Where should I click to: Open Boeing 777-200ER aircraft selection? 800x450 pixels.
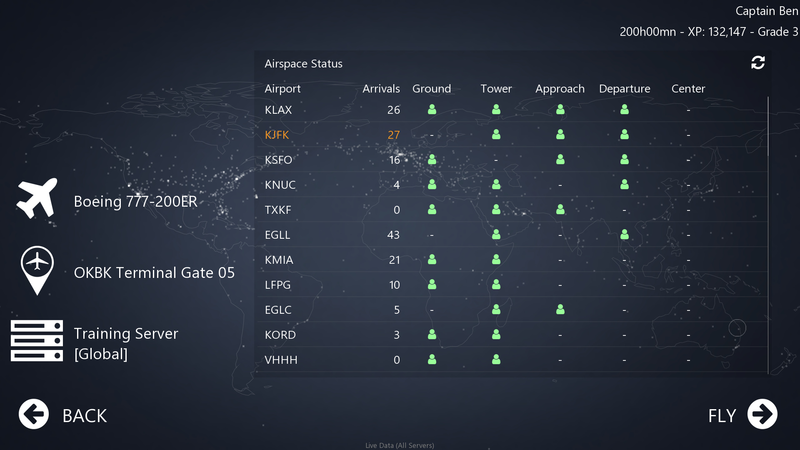tap(135, 202)
